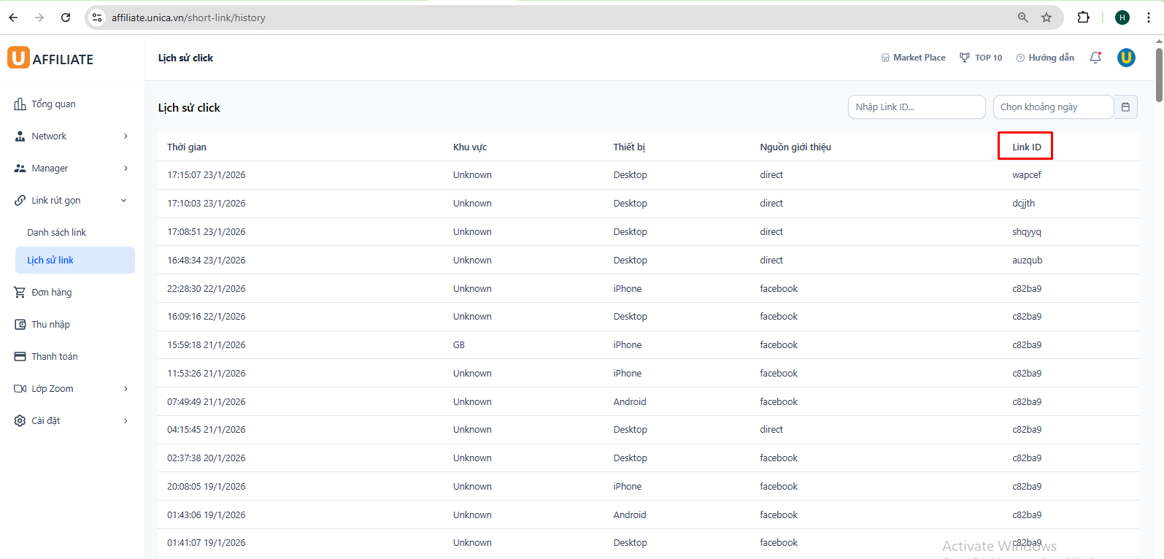Click the Unica Affiliate logo
Screen dimensions: 1164x559
(50, 58)
